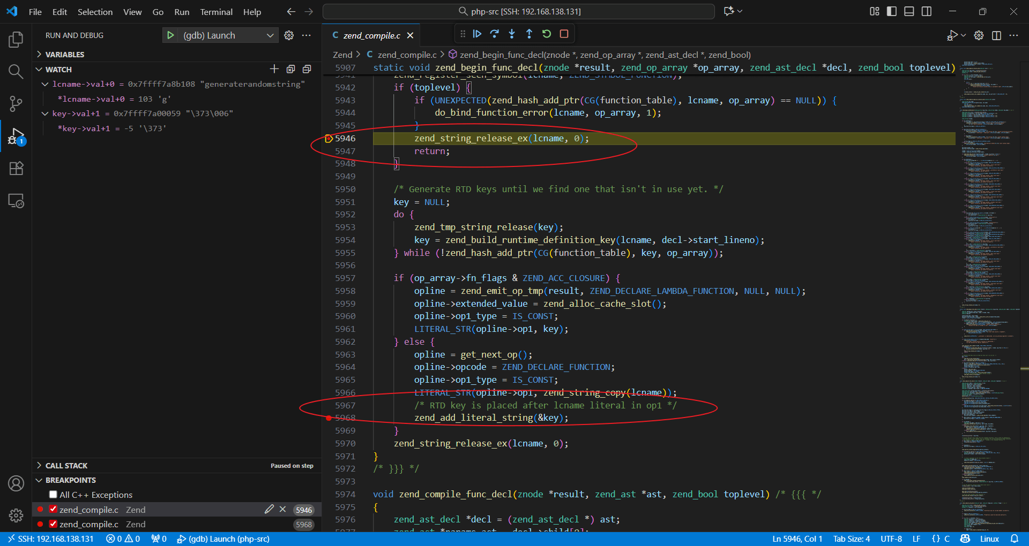Viewport: 1029px width, 546px height.
Task: Click the debug Continue button
Action: click(x=477, y=34)
